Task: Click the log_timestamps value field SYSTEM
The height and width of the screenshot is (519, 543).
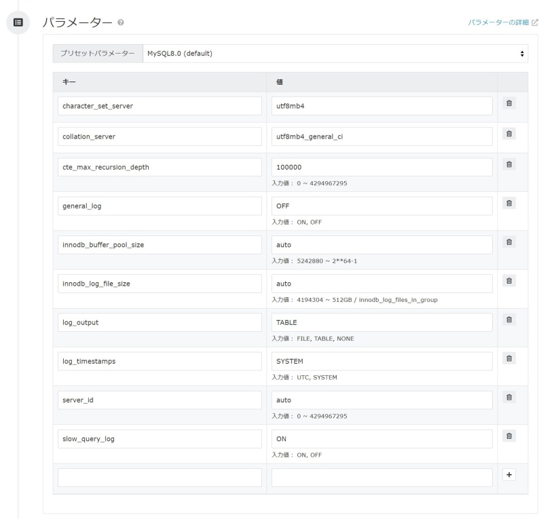Action: [381, 361]
